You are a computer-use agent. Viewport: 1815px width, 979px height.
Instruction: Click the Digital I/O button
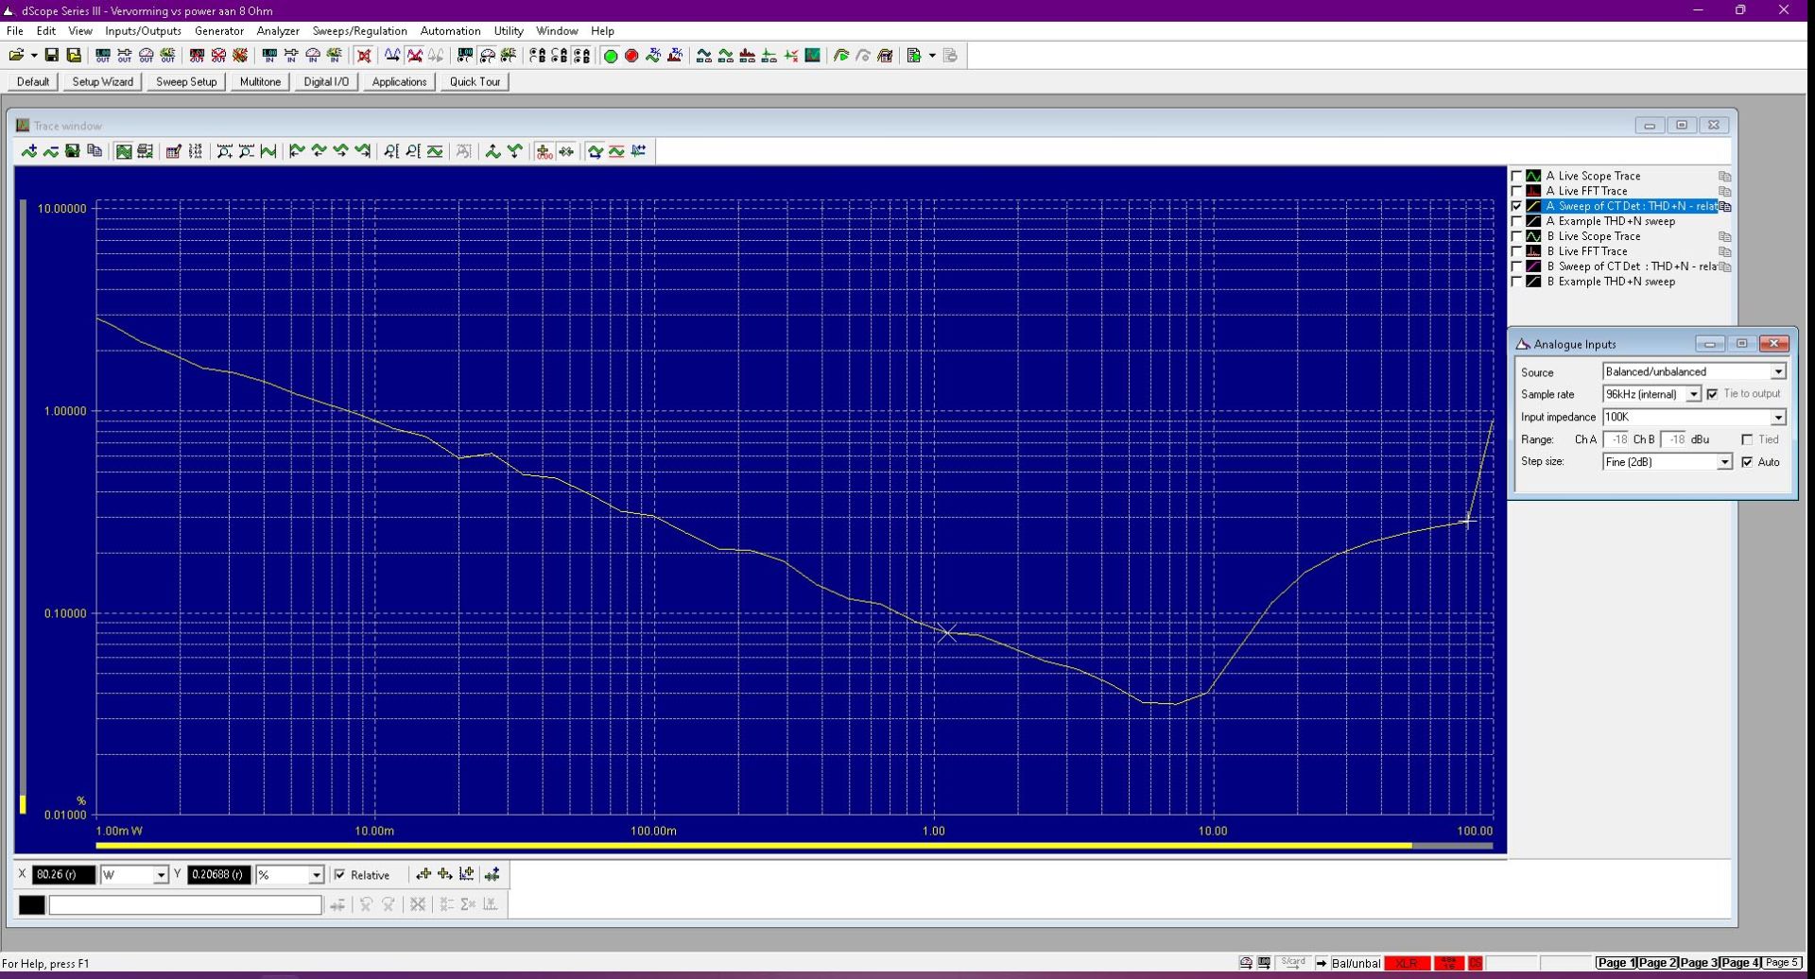coord(326,82)
